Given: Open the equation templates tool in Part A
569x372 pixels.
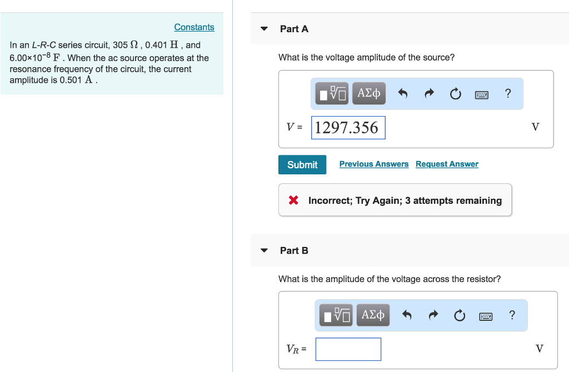Looking at the screenshot, I should coord(331,93).
